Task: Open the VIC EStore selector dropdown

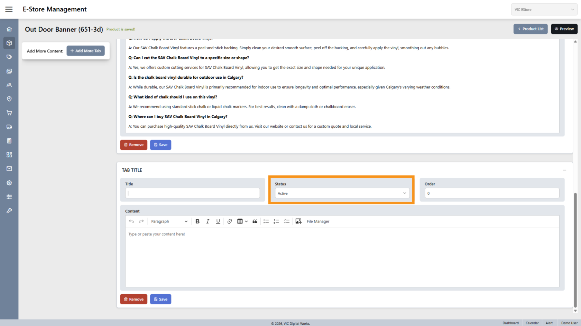Action: [x=544, y=10]
